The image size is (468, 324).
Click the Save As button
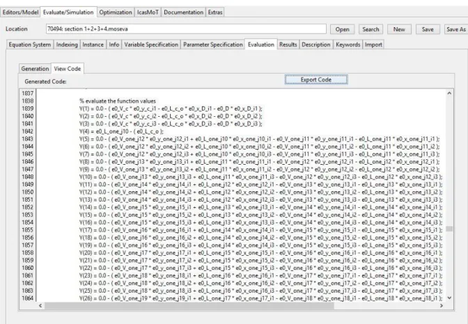pyautogui.click(x=455, y=29)
